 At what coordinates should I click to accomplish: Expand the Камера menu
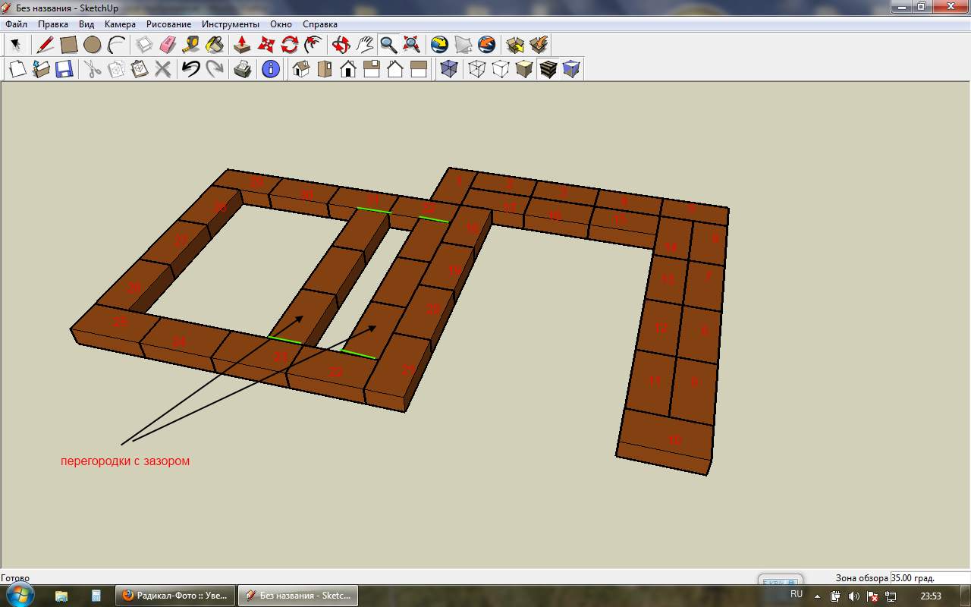pyautogui.click(x=120, y=24)
